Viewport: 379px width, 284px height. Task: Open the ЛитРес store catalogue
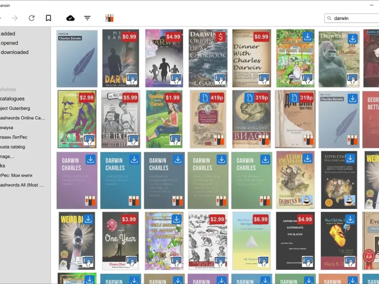[x=14, y=137]
